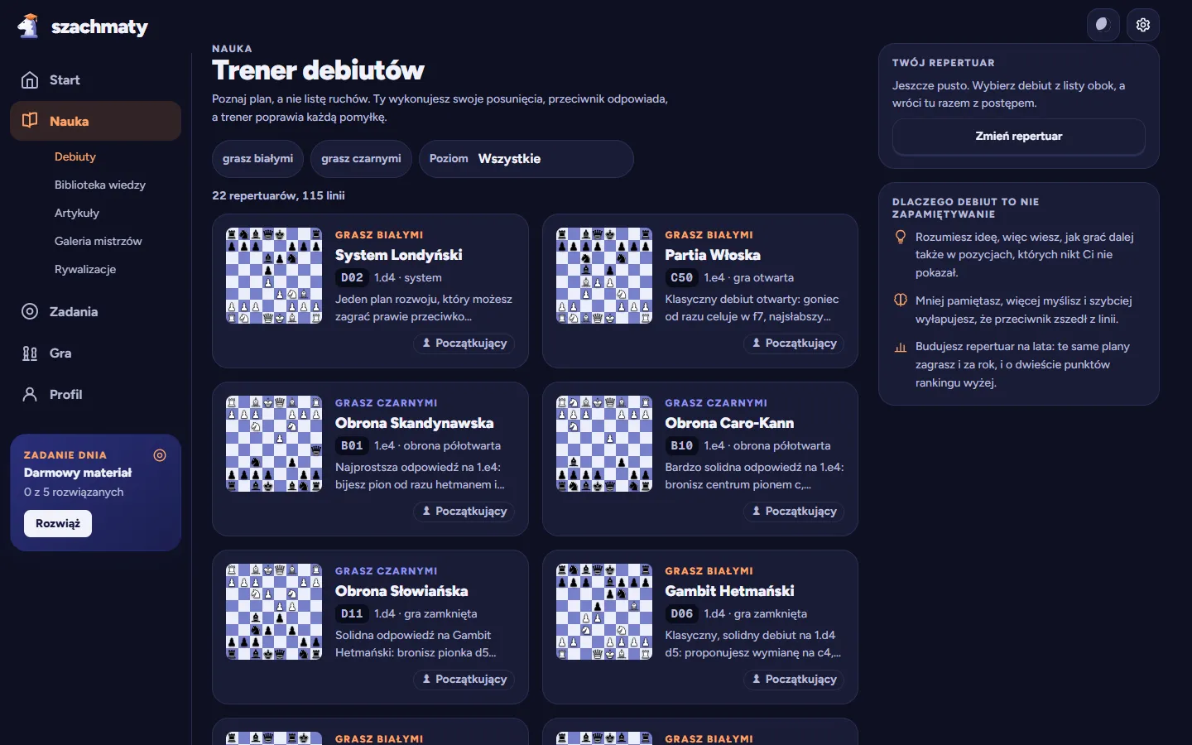The image size is (1192, 745).
Task: Click the bar chart icon beside 'Budujesz repertuar'
Action: [x=901, y=347]
